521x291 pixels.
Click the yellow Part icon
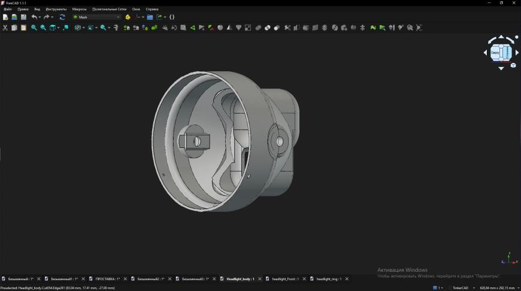128,17
